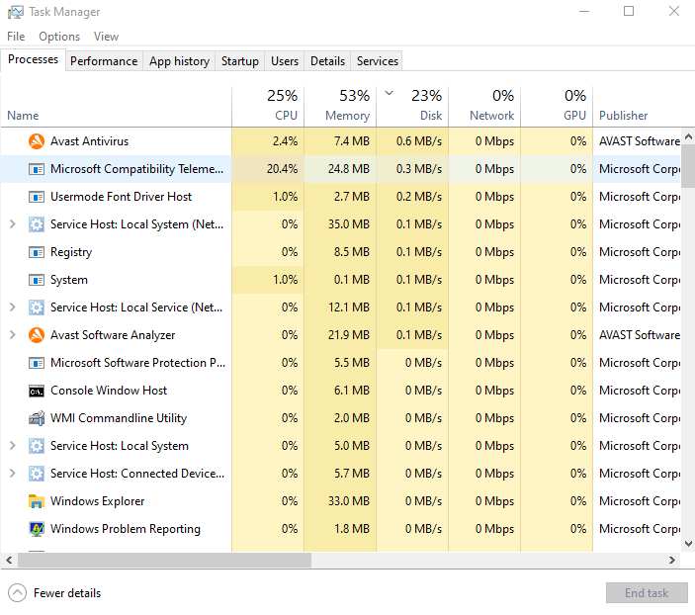
Task: Sort processes by Memory column header
Action: pyautogui.click(x=340, y=107)
